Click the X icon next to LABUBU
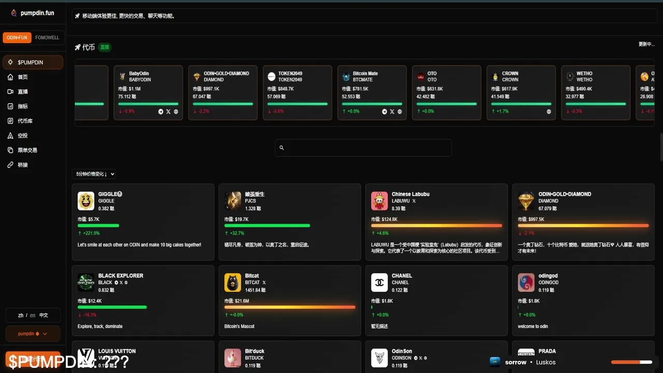Viewport: 663px width, 373px height. (x=414, y=201)
